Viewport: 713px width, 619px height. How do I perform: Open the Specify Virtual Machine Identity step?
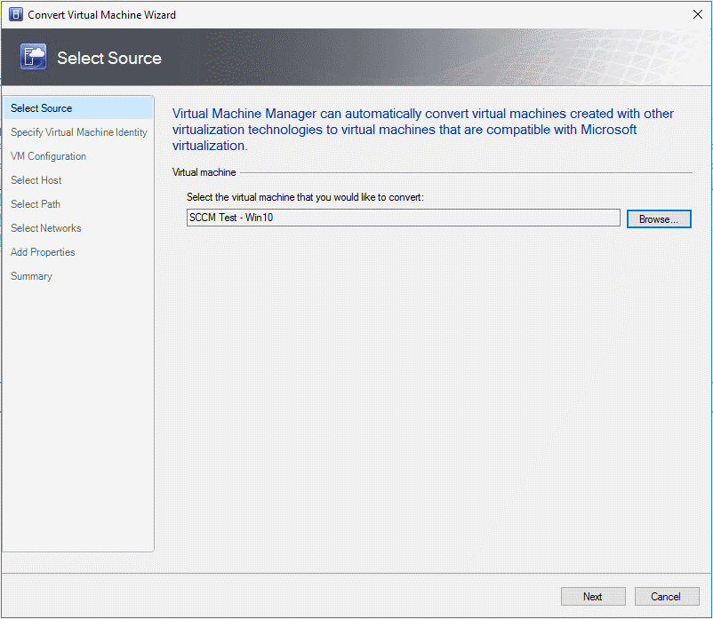tap(78, 132)
